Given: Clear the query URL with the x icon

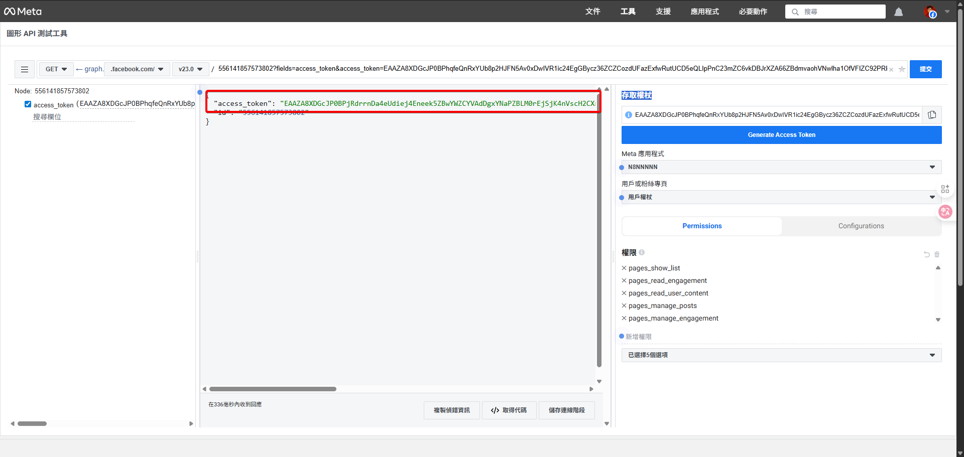Looking at the screenshot, I should pyautogui.click(x=891, y=70).
